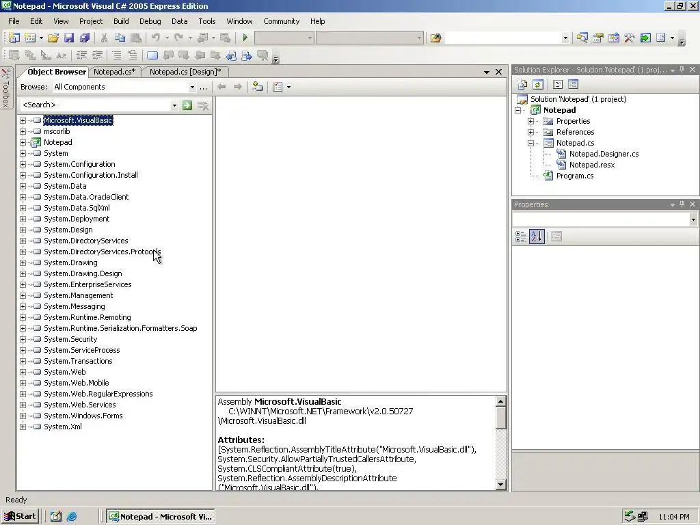The image size is (700, 525).
Task: Click the green Start Debugging arrow
Action: pyautogui.click(x=245, y=38)
